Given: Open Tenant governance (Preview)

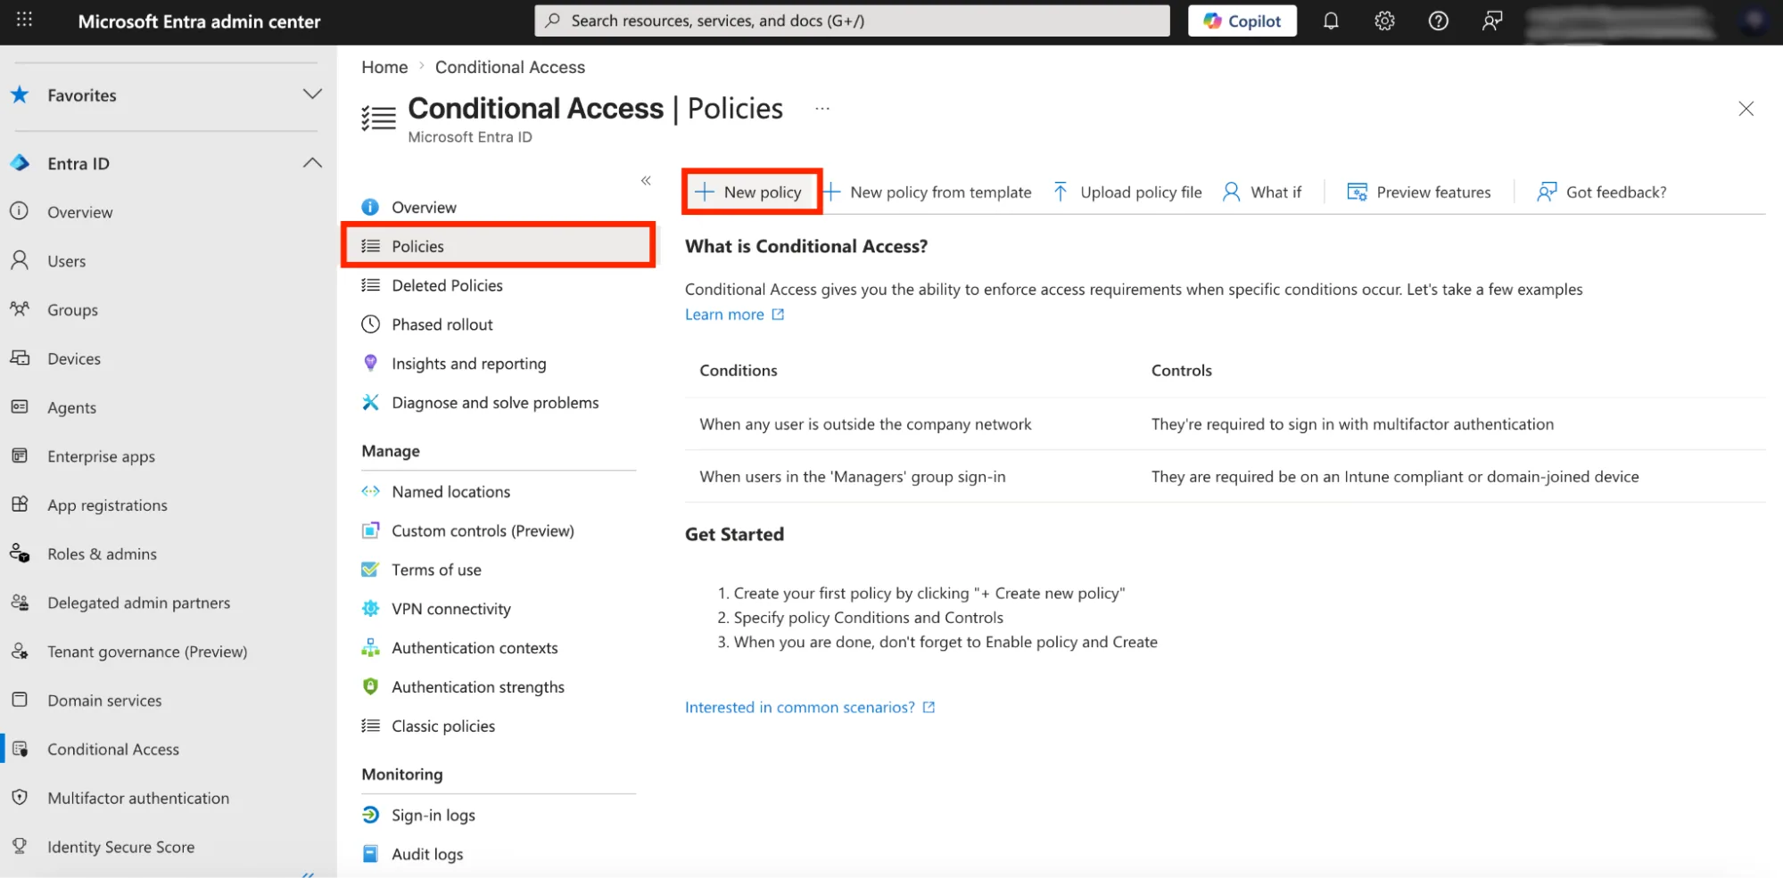Looking at the screenshot, I should tap(147, 652).
